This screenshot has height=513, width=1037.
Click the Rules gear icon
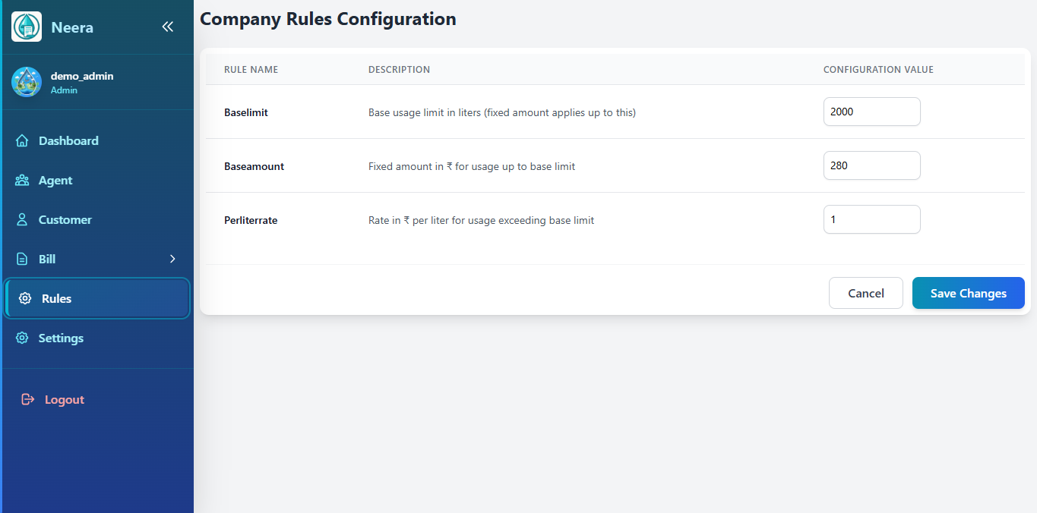tap(25, 299)
